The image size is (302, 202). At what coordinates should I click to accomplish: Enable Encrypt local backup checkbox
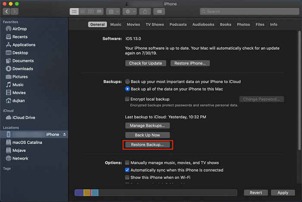pos(127,99)
